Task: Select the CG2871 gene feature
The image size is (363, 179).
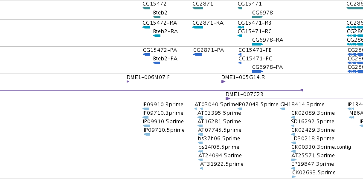Action: (197, 8)
